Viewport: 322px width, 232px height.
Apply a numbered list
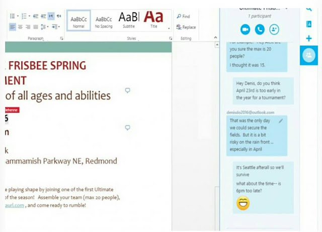(x=24, y=16)
